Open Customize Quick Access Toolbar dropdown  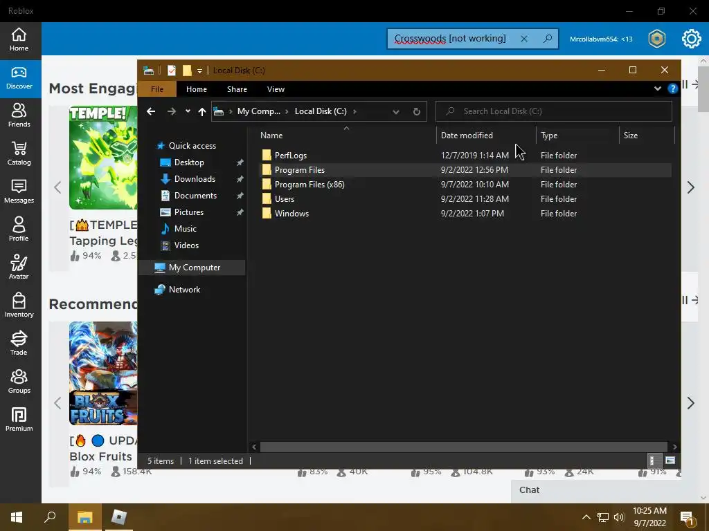(x=199, y=71)
